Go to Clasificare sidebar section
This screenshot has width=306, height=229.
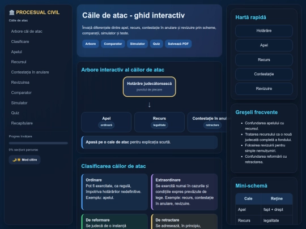(x=20, y=42)
